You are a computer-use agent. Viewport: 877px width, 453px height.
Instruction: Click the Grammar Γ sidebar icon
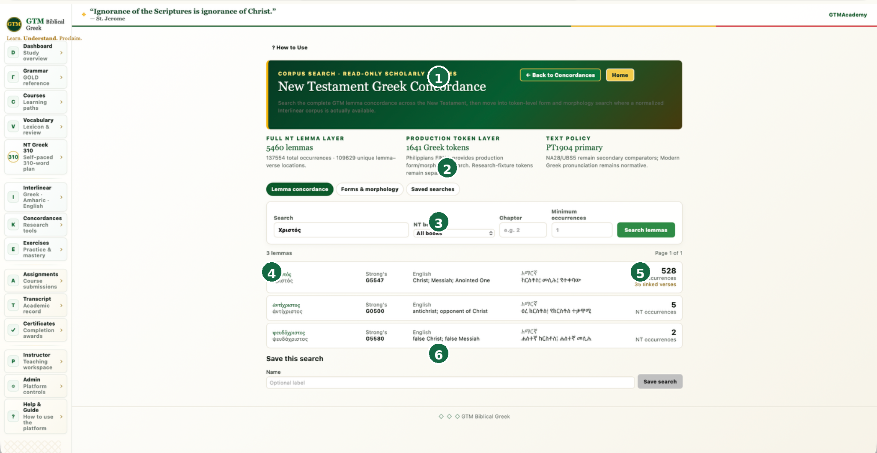[13, 77]
